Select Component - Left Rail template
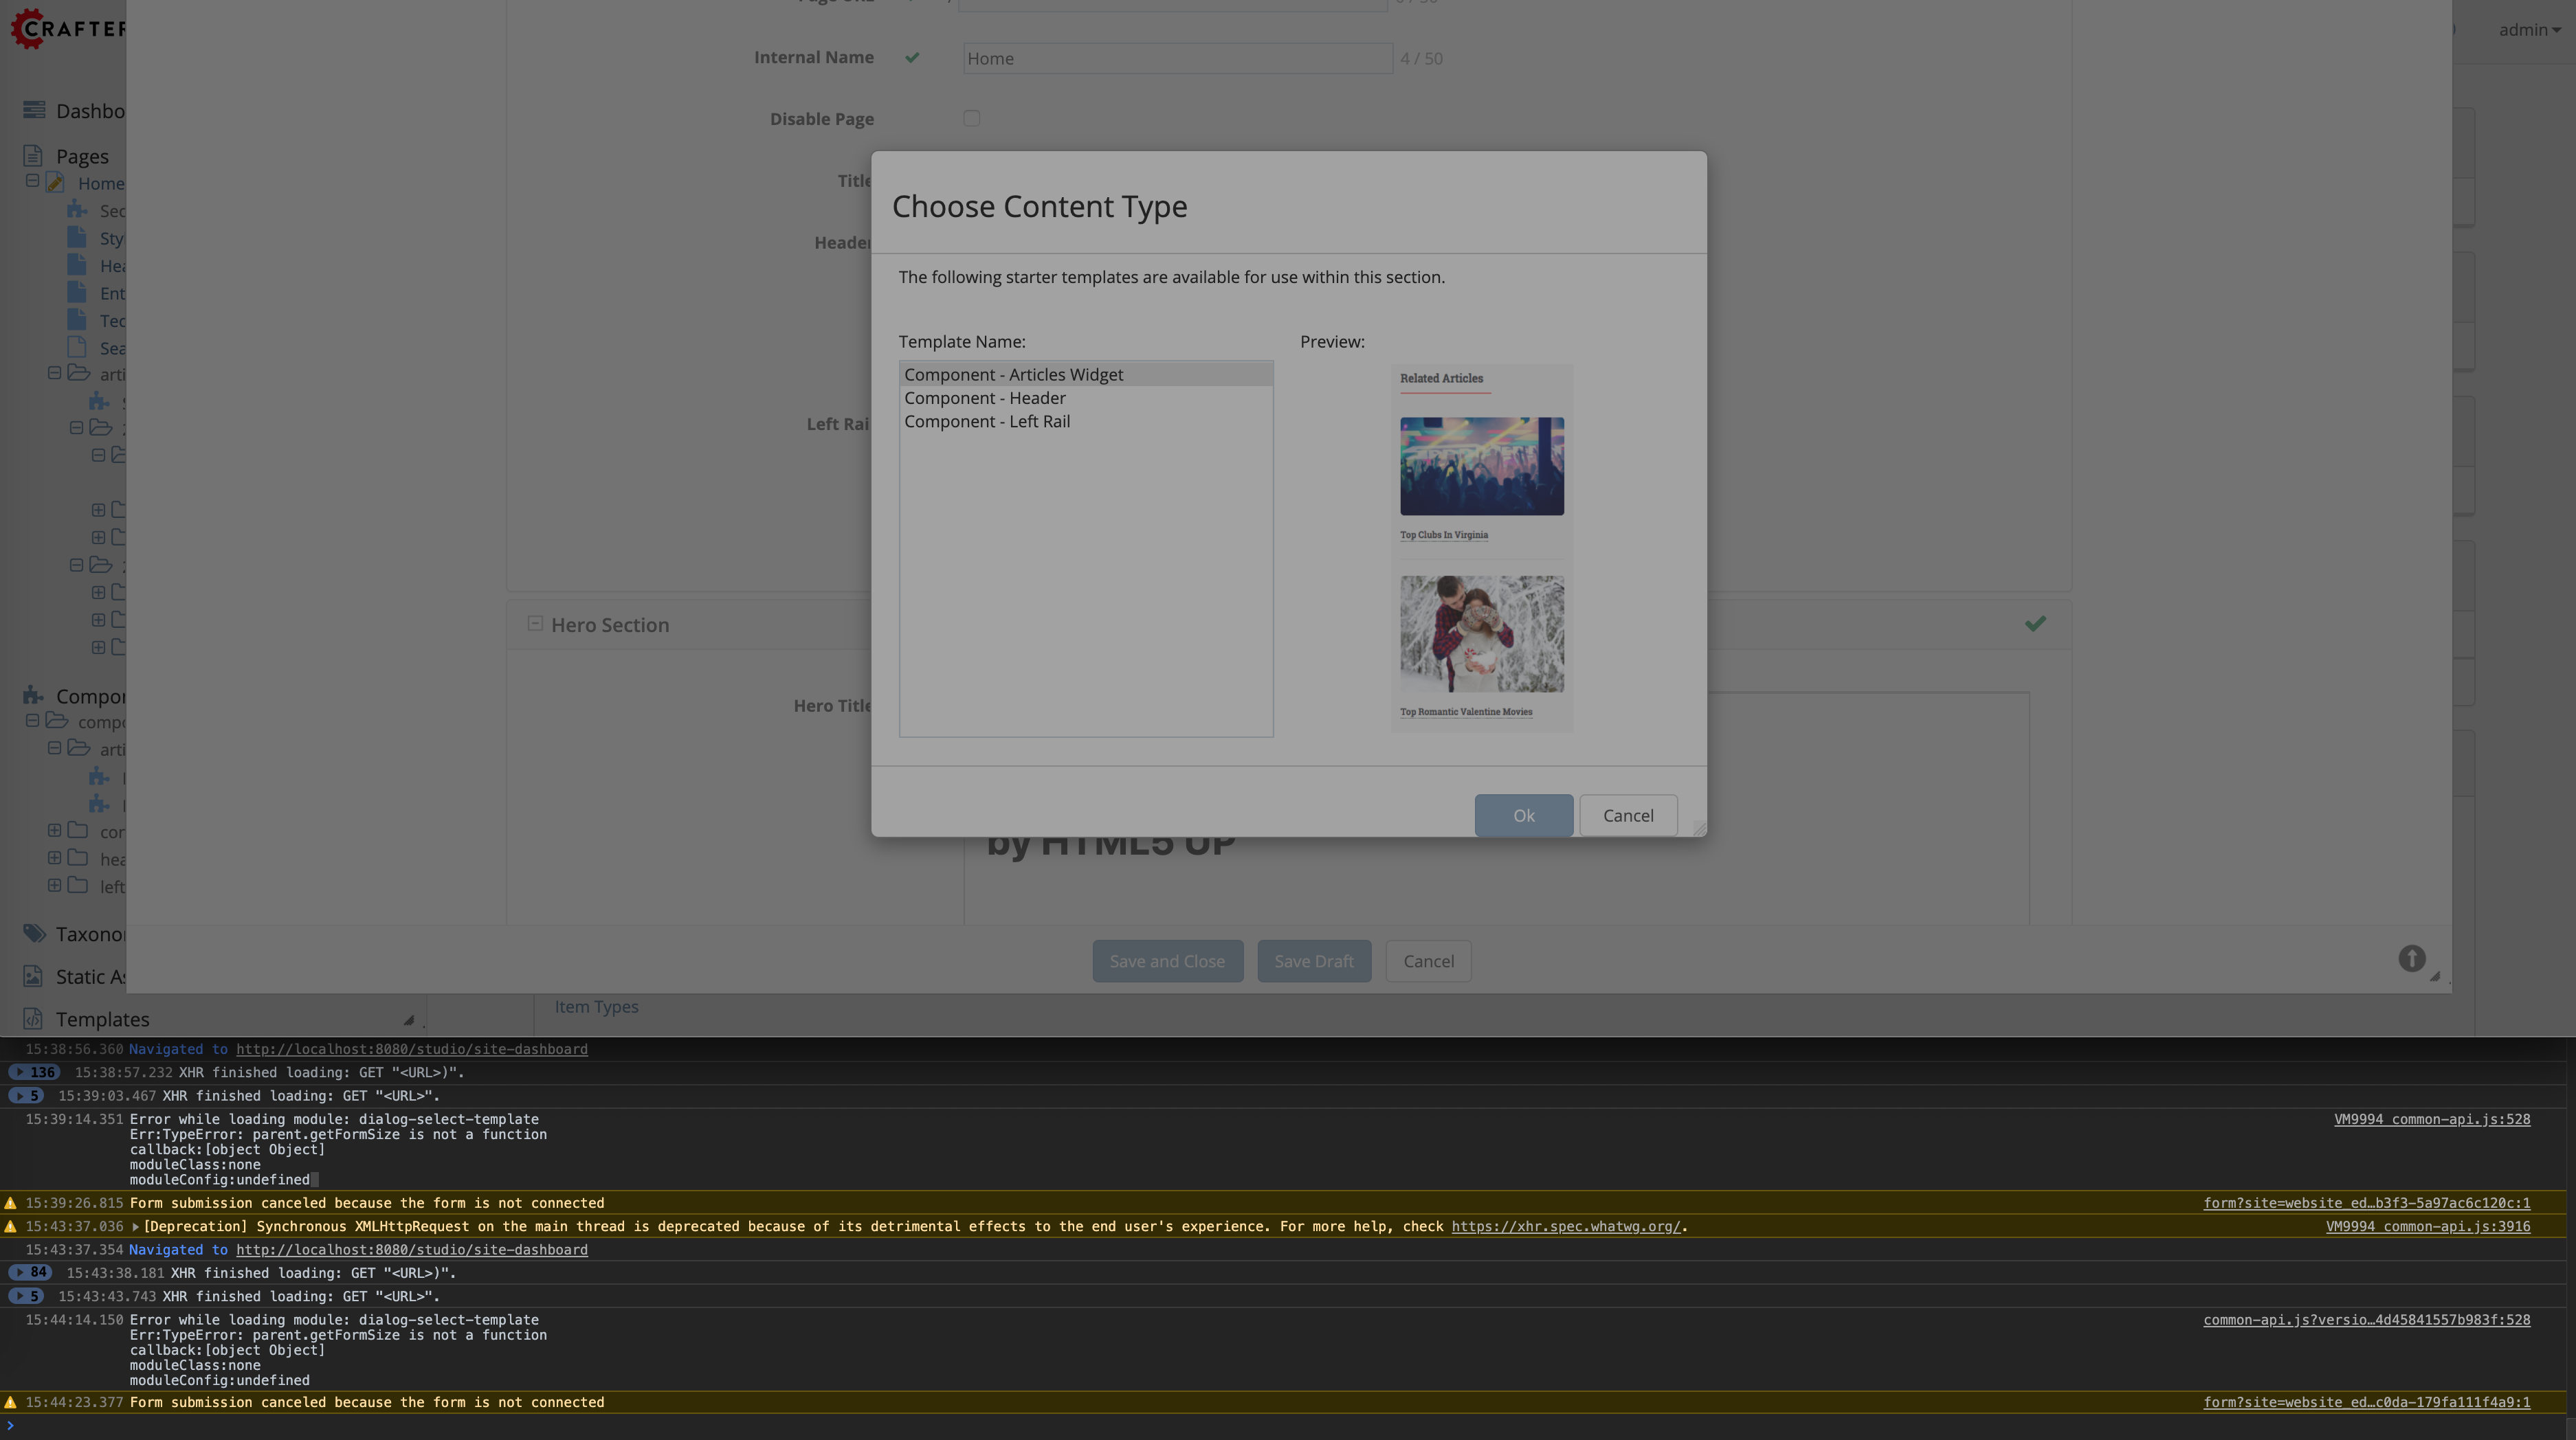The image size is (2576, 1440). point(1085,422)
